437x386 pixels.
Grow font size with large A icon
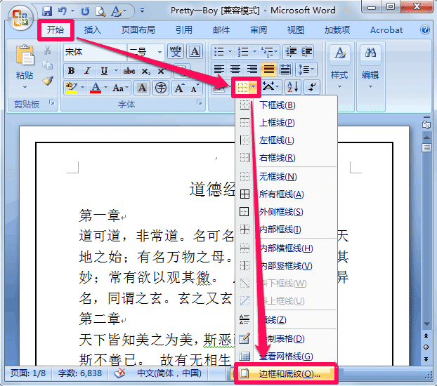pos(179,88)
